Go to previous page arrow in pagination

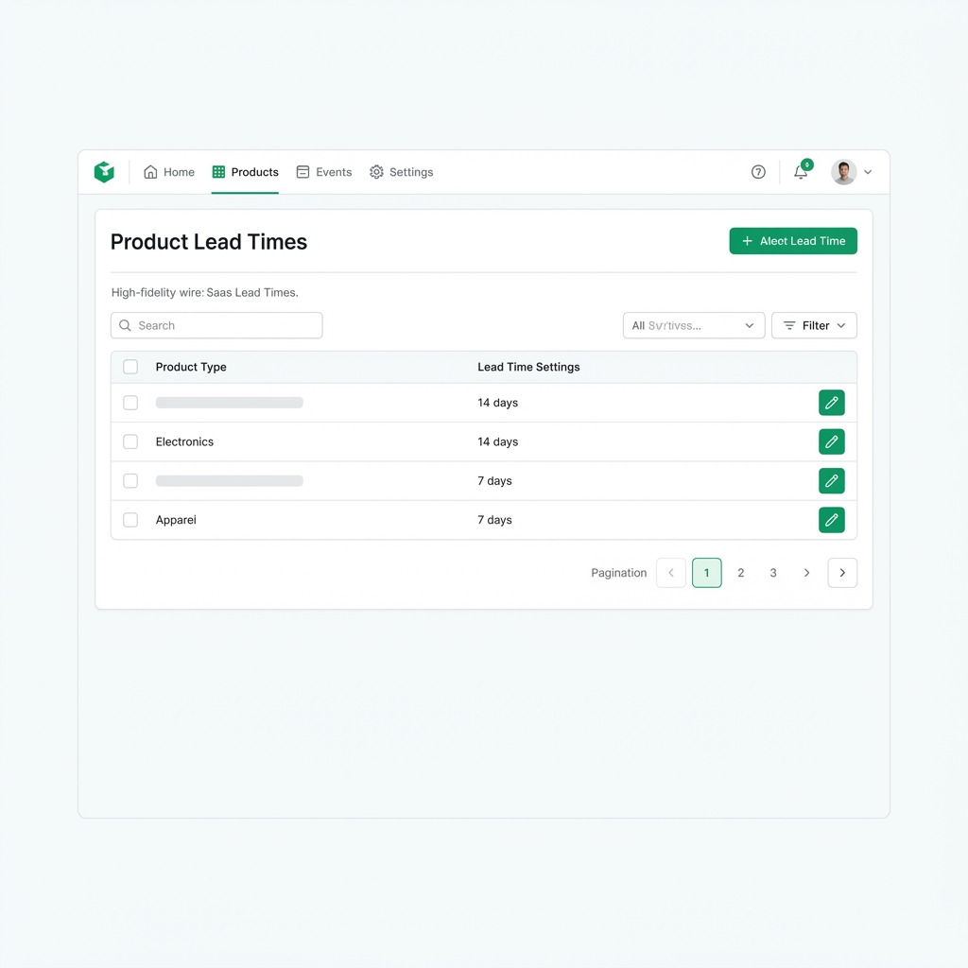tap(671, 573)
